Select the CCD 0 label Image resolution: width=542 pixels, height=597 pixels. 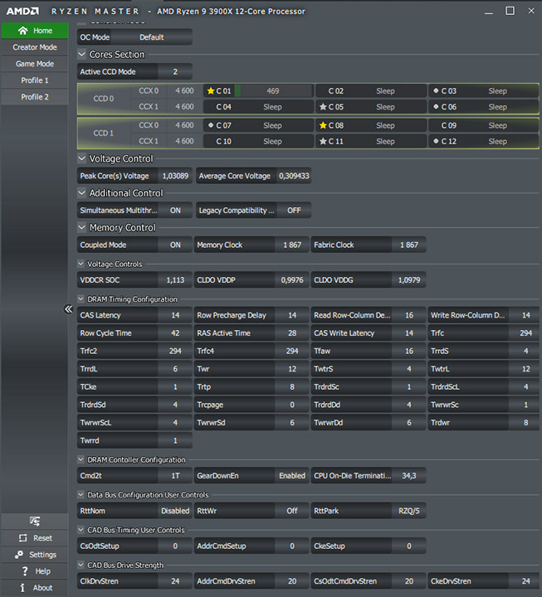coord(104,99)
